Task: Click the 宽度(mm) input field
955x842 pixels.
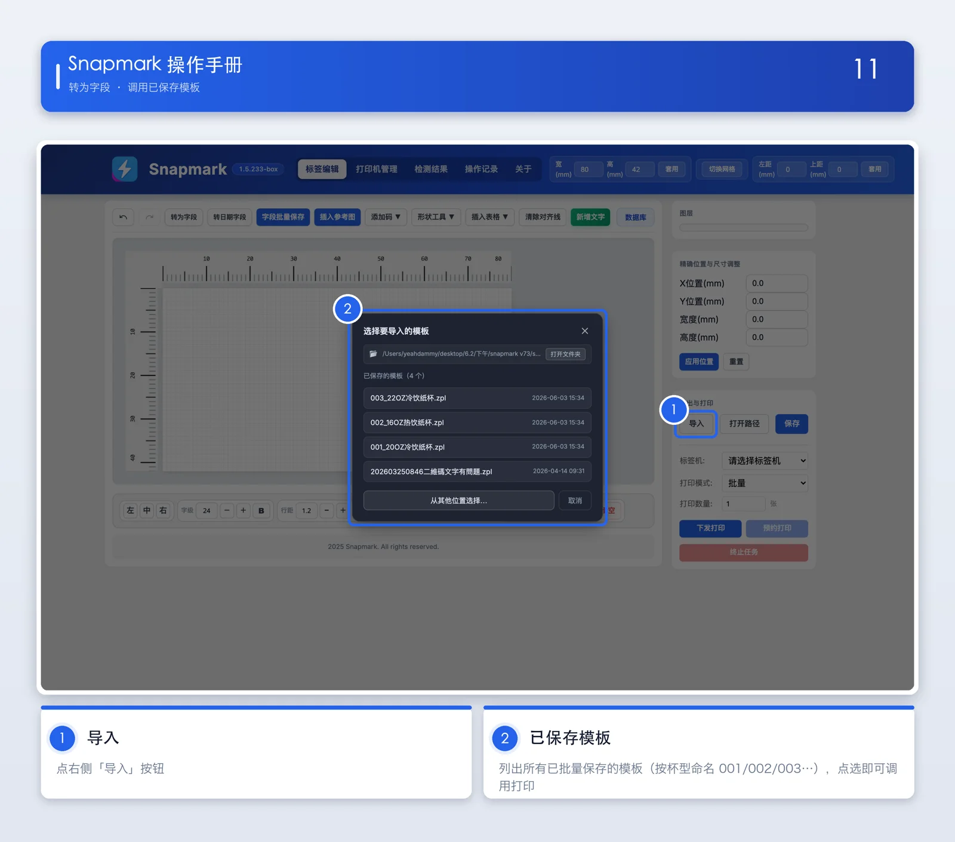Action: point(777,319)
